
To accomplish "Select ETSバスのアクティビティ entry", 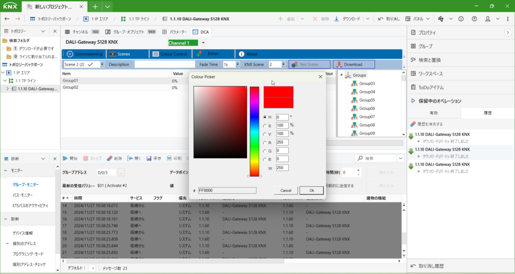I will tap(30, 206).
